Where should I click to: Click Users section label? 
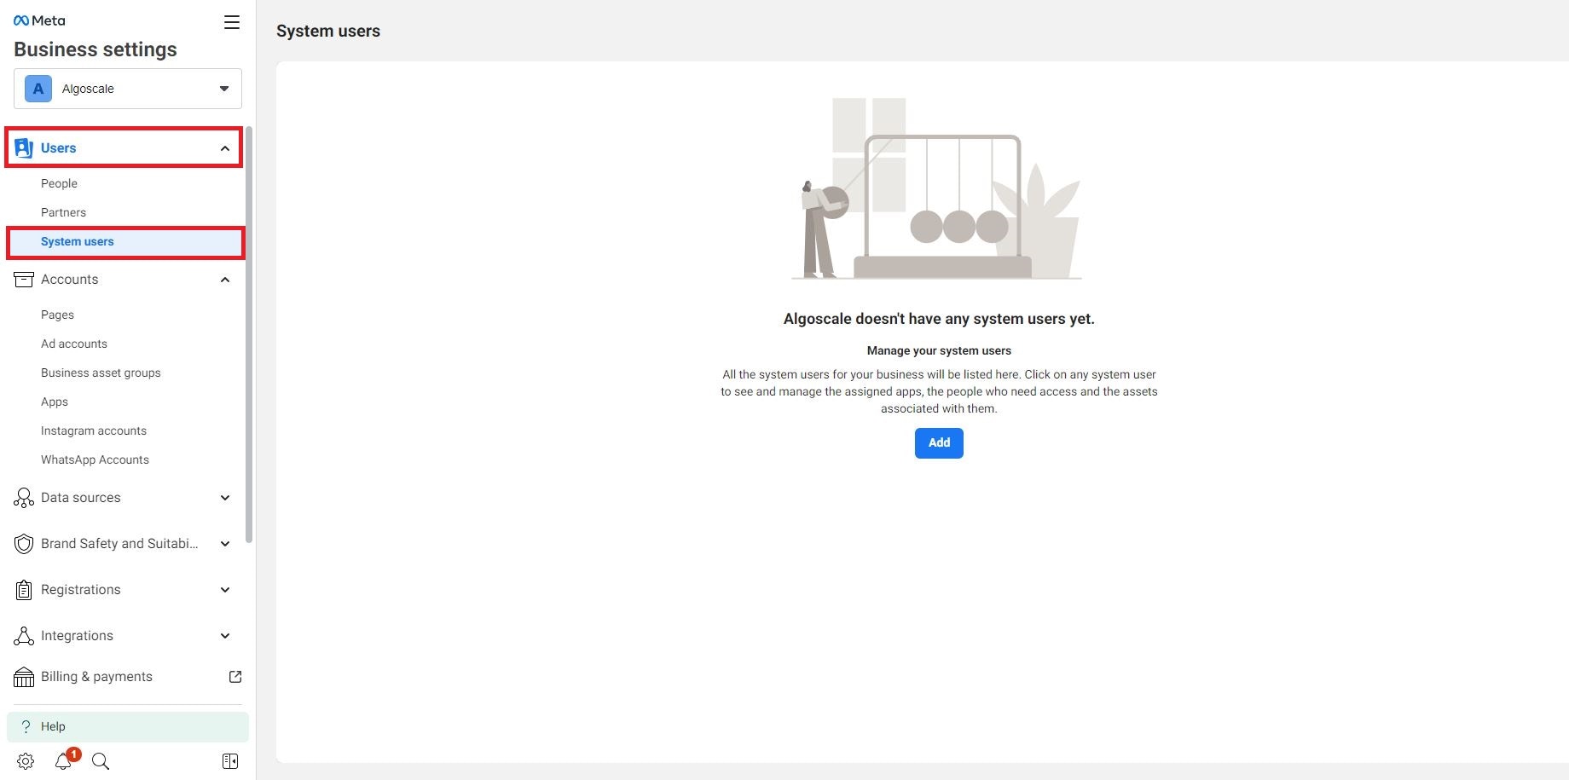click(x=58, y=148)
